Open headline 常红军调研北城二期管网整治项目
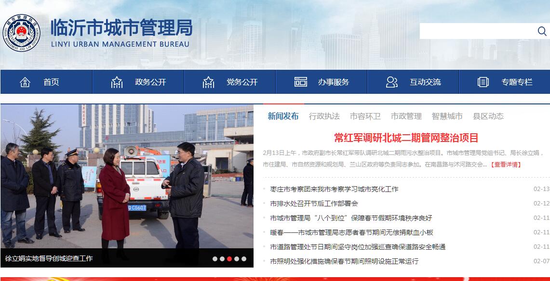 click(x=406, y=138)
